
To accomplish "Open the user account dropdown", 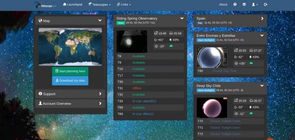I will pos(255,4).
